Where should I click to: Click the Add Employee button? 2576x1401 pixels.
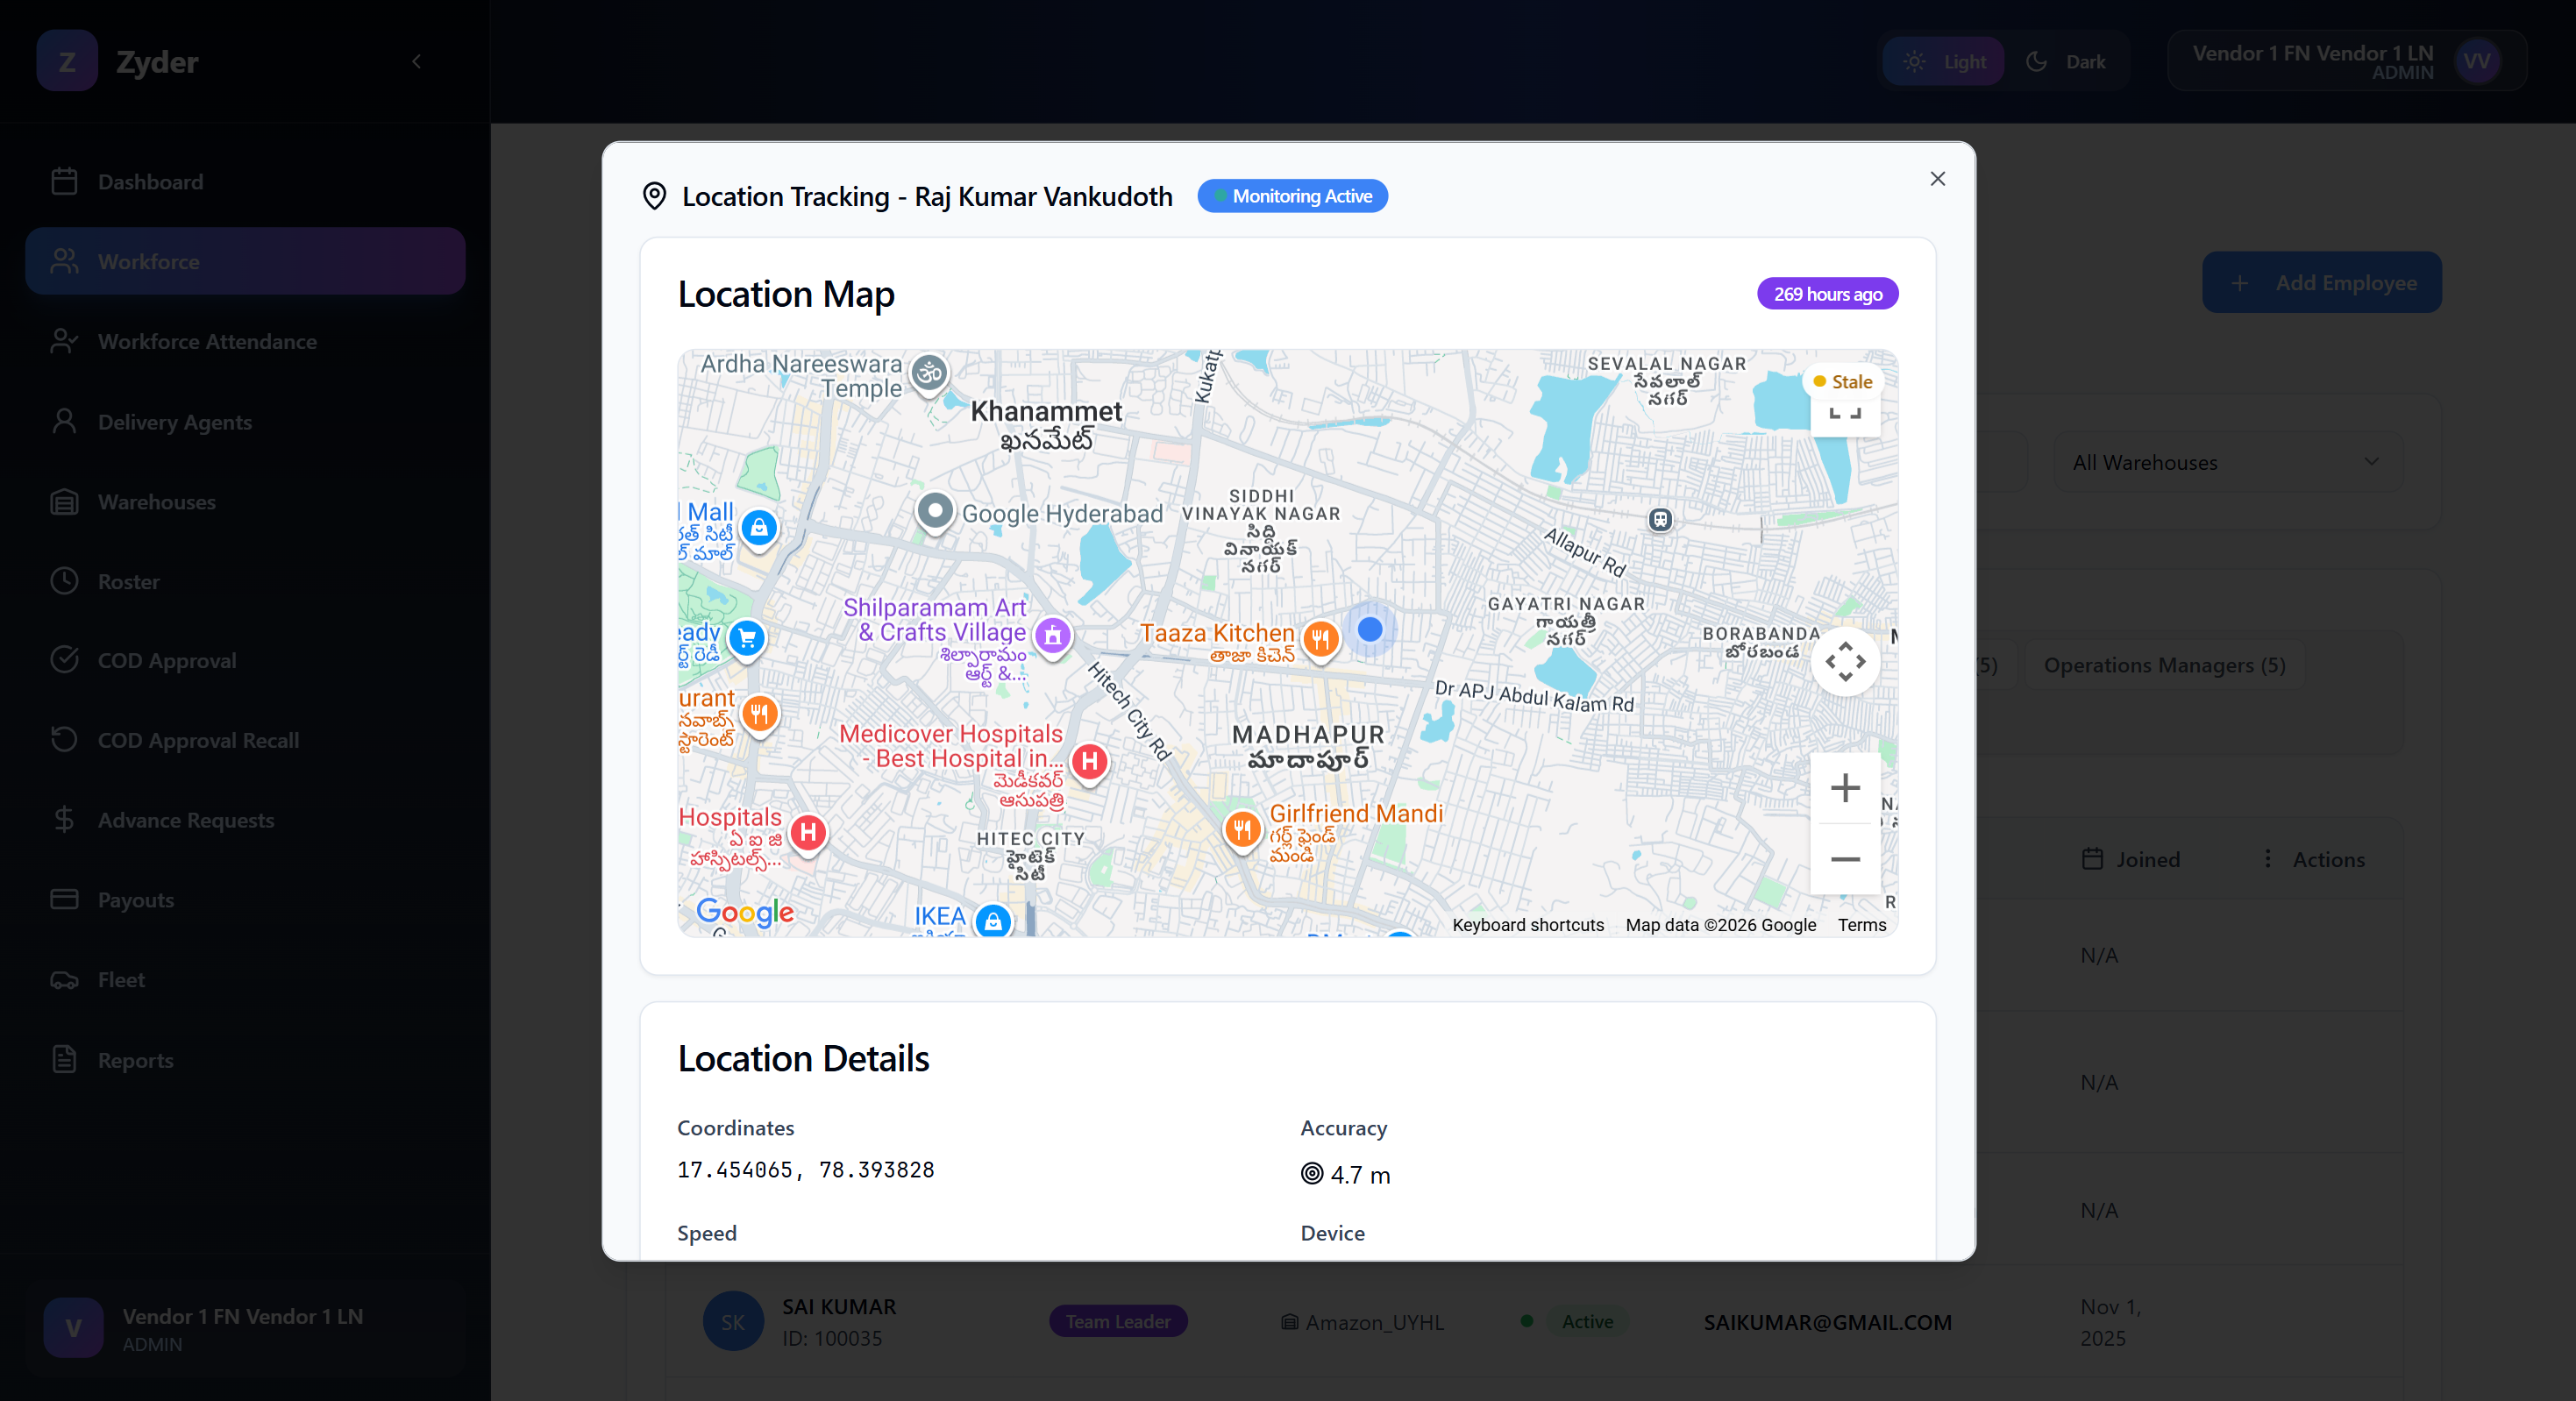(2321, 283)
